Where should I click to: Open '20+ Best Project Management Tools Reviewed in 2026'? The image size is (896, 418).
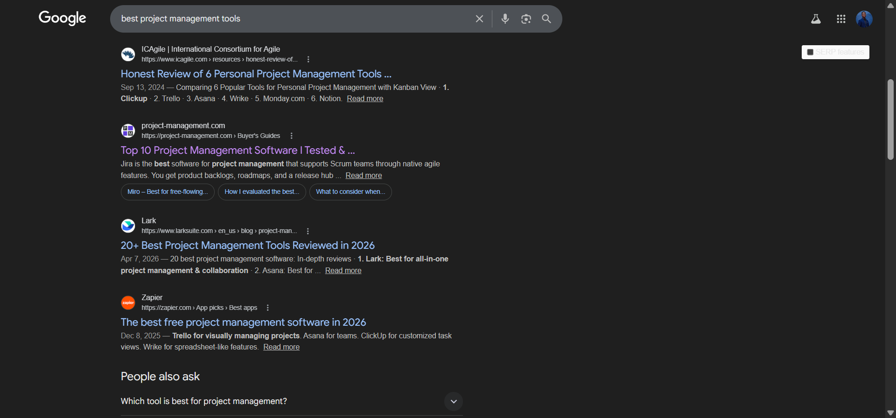point(247,245)
